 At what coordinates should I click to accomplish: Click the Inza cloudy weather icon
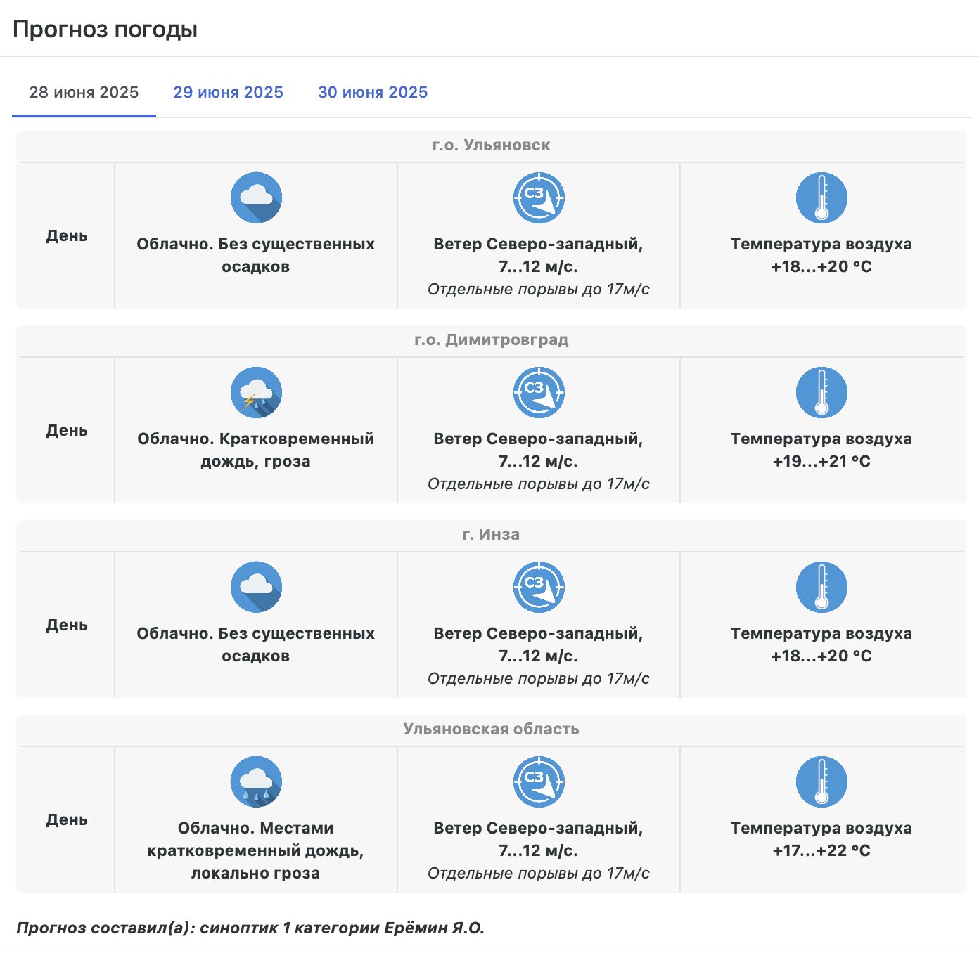256,587
